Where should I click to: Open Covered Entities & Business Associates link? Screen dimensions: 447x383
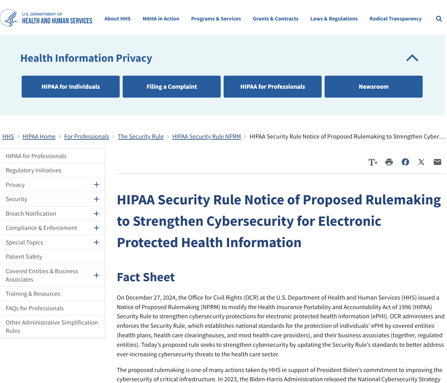42,275
